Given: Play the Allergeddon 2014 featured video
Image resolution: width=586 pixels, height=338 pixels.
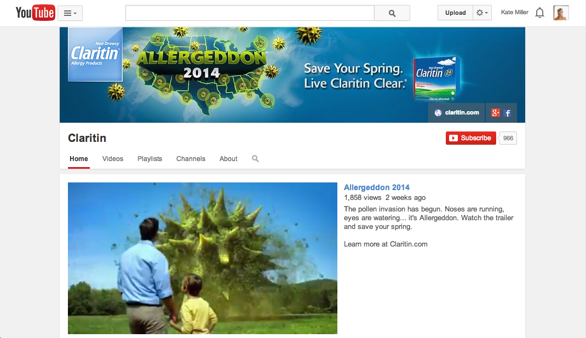Looking at the screenshot, I should pos(203,258).
